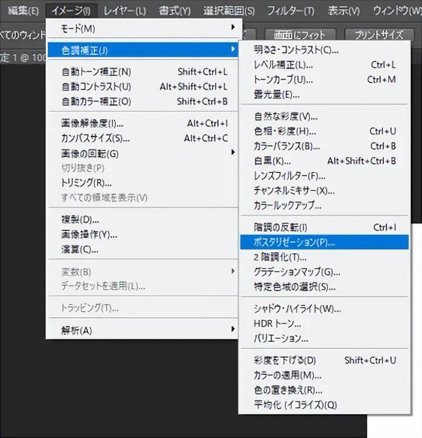This screenshot has height=438, width=422.
Task: Click the 画面にフィット button
Action: pyautogui.click(x=300, y=35)
